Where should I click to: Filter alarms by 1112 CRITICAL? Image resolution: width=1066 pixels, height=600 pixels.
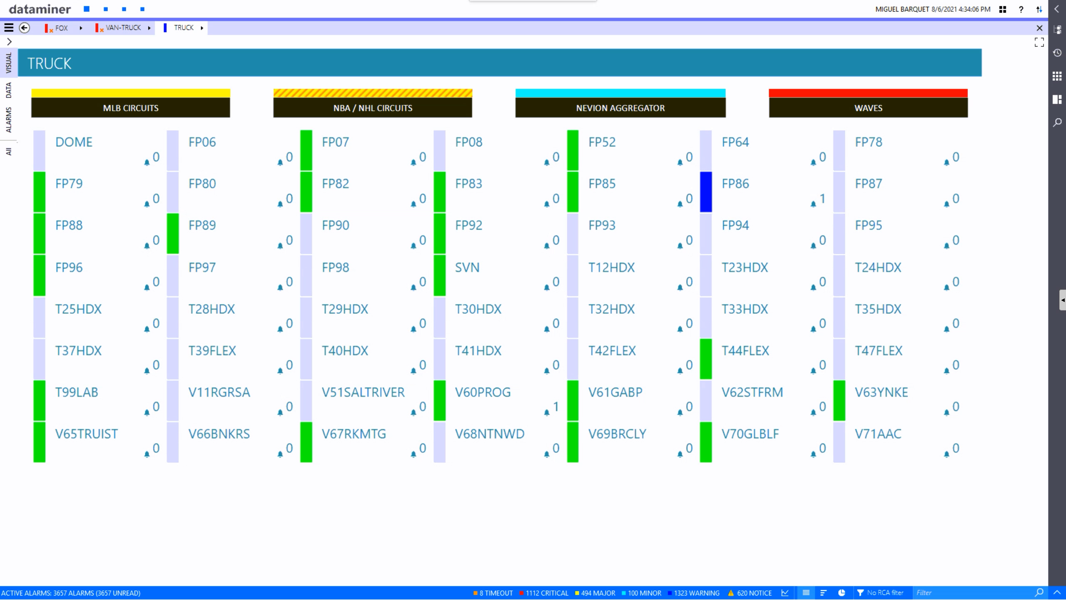pos(543,593)
